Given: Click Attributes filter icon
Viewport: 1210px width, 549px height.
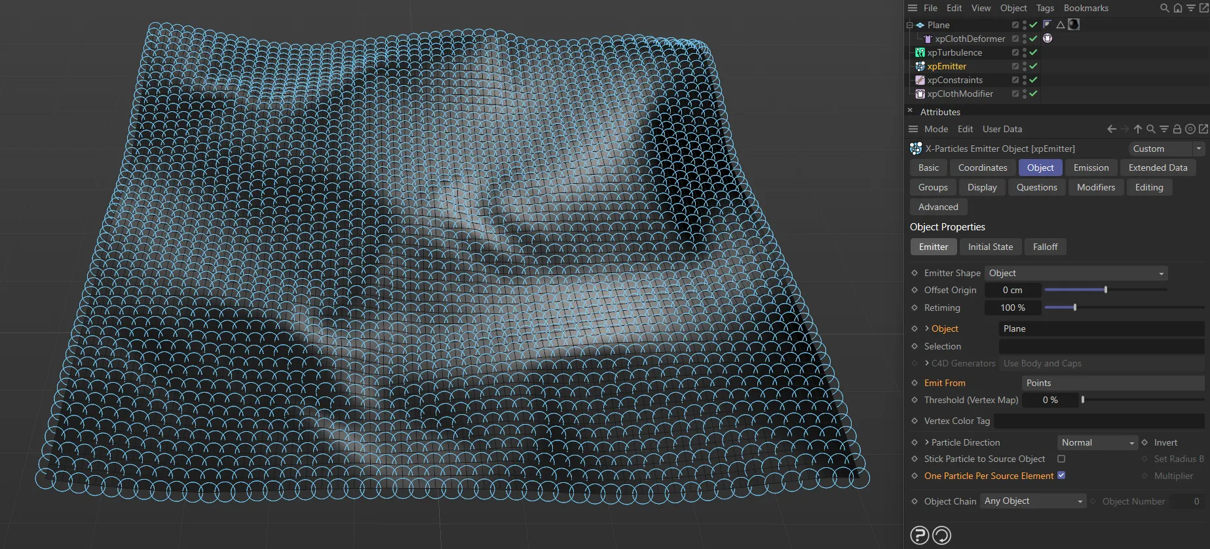Looking at the screenshot, I should (x=1164, y=129).
